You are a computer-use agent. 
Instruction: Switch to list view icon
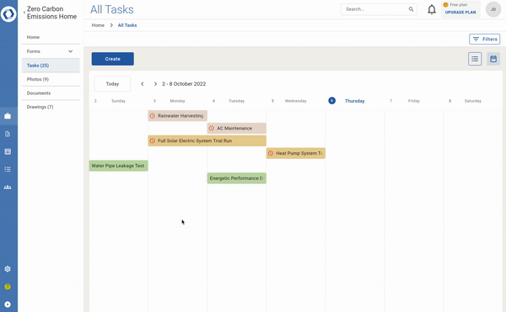(475, 59)
